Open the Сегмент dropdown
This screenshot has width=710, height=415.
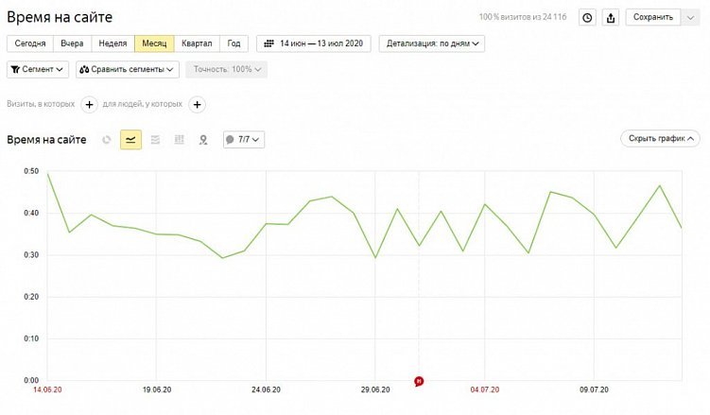38,69
